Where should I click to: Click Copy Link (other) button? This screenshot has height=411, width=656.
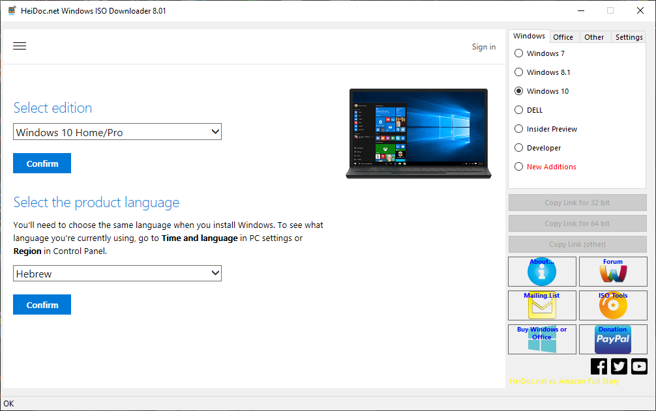tap(577, 244)
